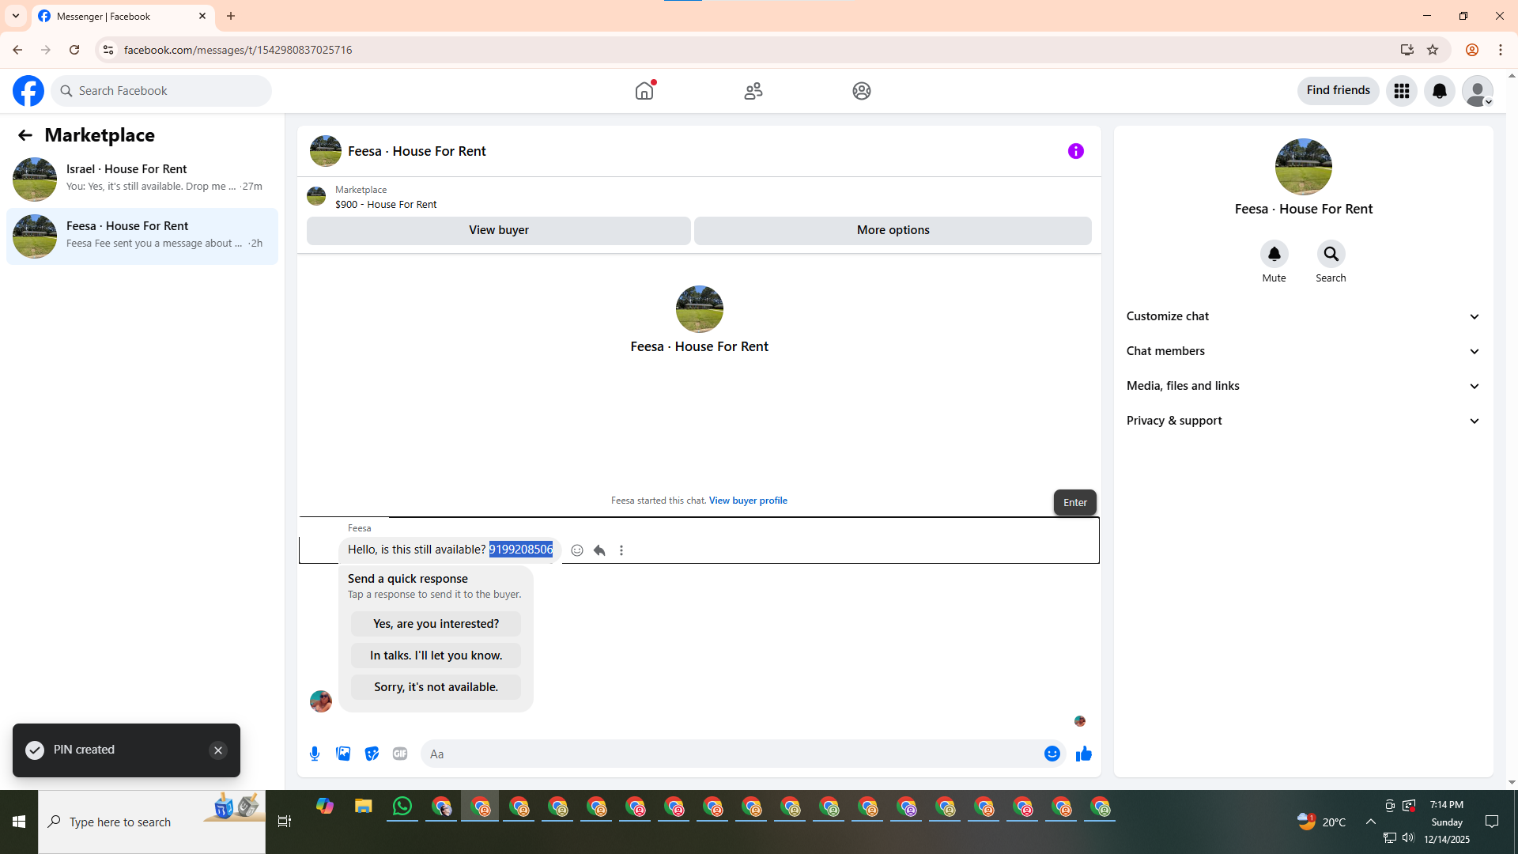
Task: Click the View buyer button
Action: coord(498,230)
